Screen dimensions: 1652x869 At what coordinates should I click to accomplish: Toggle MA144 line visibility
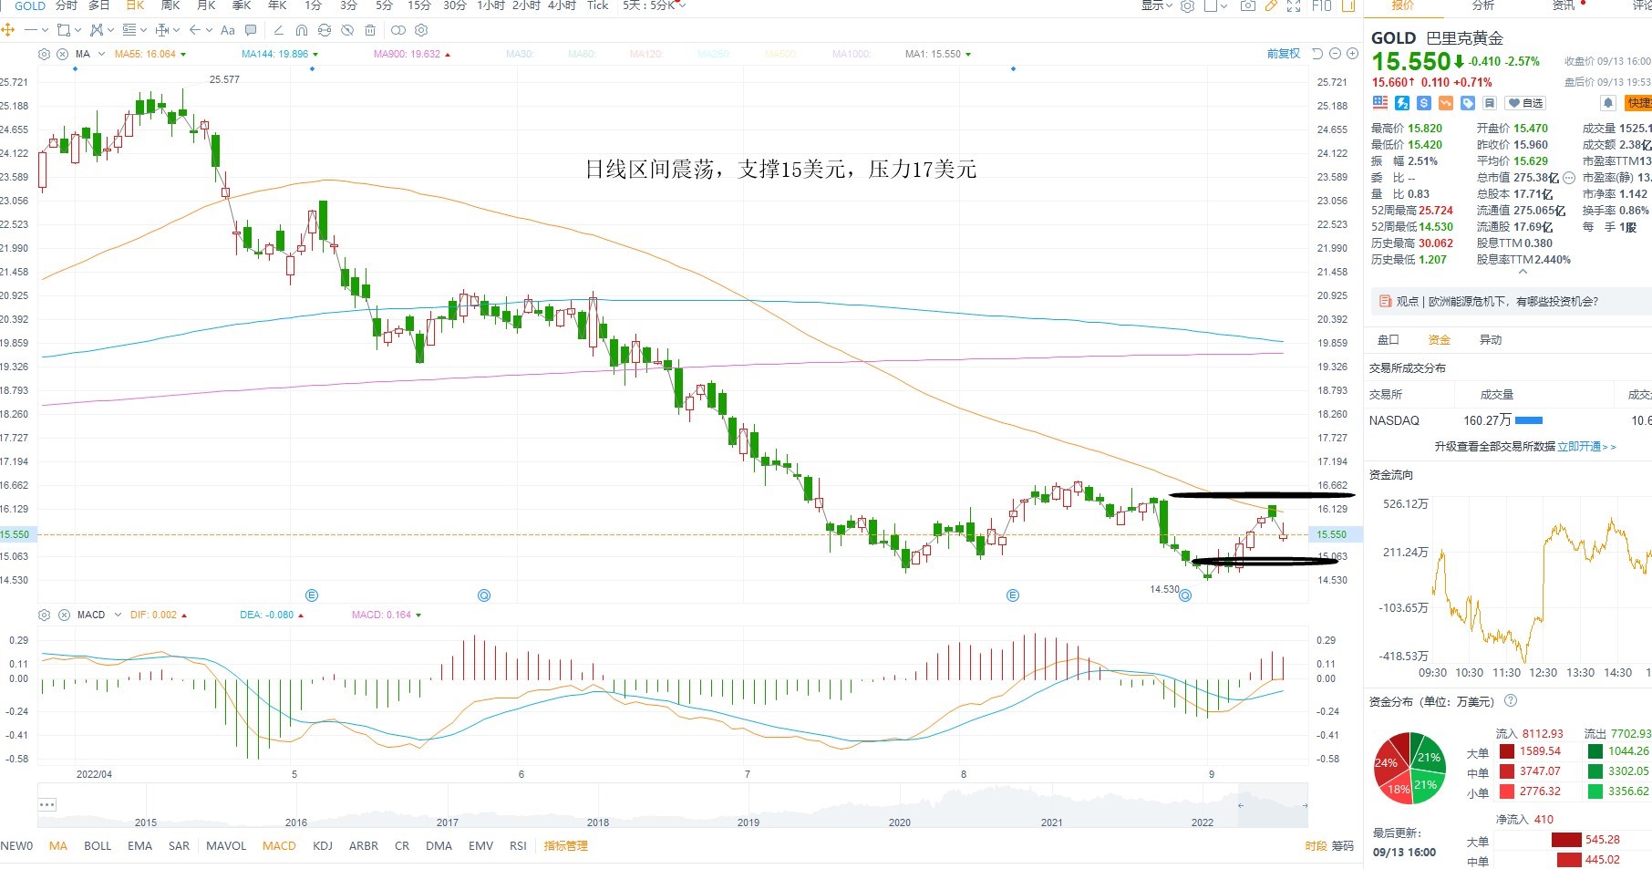click(x=279, y=54)
